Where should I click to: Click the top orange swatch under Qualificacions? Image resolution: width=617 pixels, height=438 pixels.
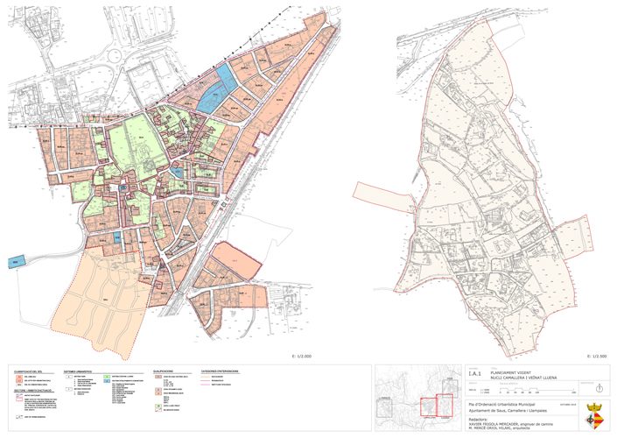(157, 377)
